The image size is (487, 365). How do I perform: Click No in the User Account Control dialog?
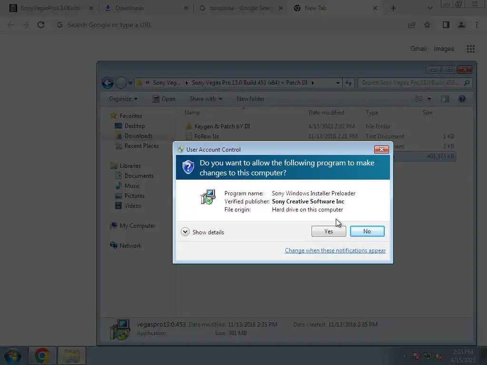click(367, 231)
